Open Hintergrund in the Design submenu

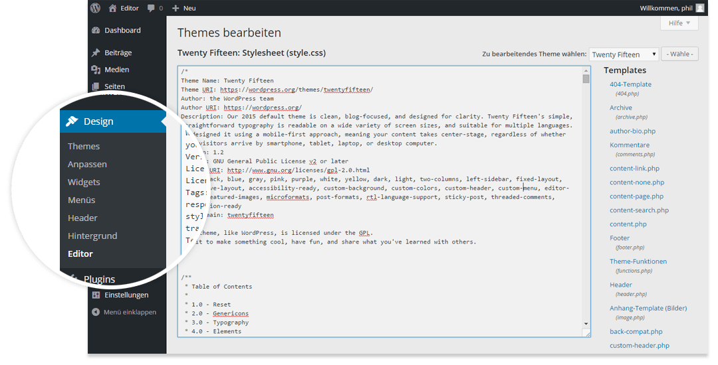pyautogui.click(x=92, y=236)
